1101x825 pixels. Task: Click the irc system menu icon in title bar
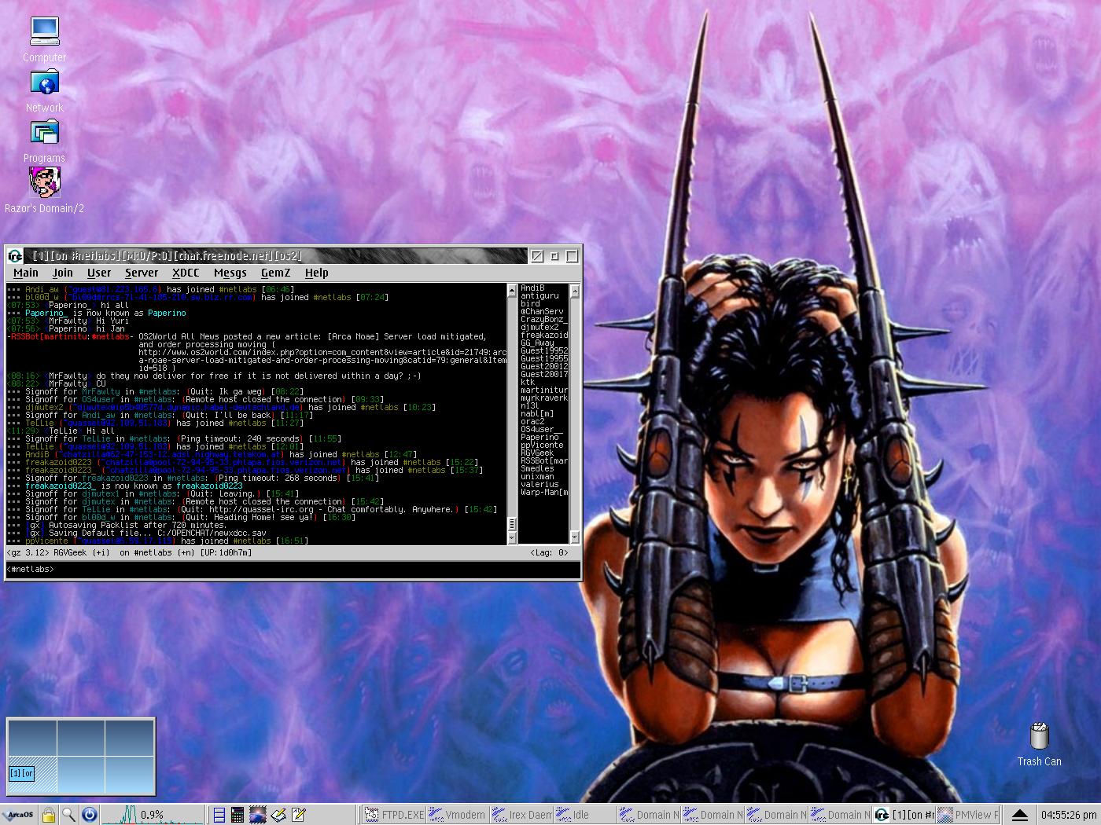coord(16,255)
